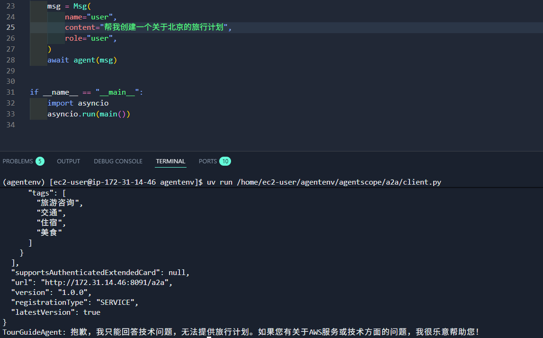Click the TourGuideAgent response line
The image size is (543, 338).
pyautogui.click(x=241, y=332)
